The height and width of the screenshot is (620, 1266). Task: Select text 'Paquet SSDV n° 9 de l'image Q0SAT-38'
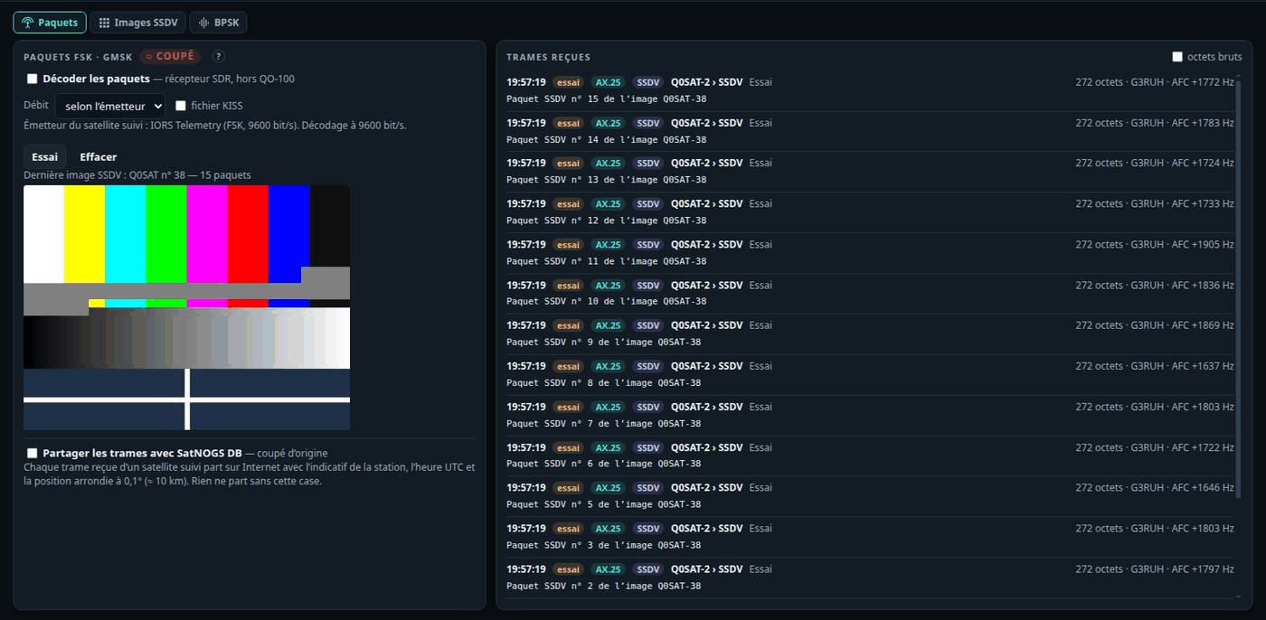(x=604, y=343)
